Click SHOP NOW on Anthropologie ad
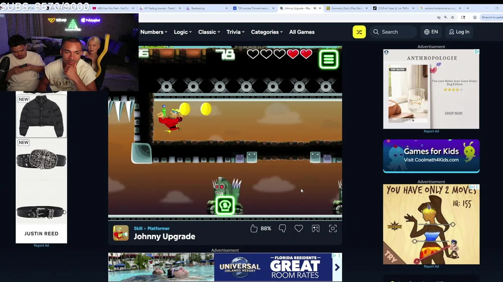Screen dimensions: 503x282 [x=453, y=113]
